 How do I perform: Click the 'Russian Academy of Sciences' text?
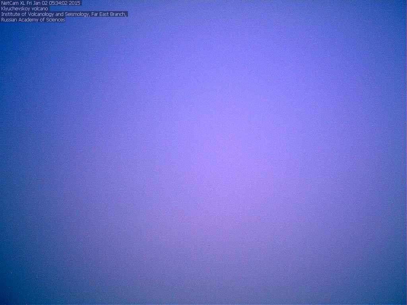(33, 20)
